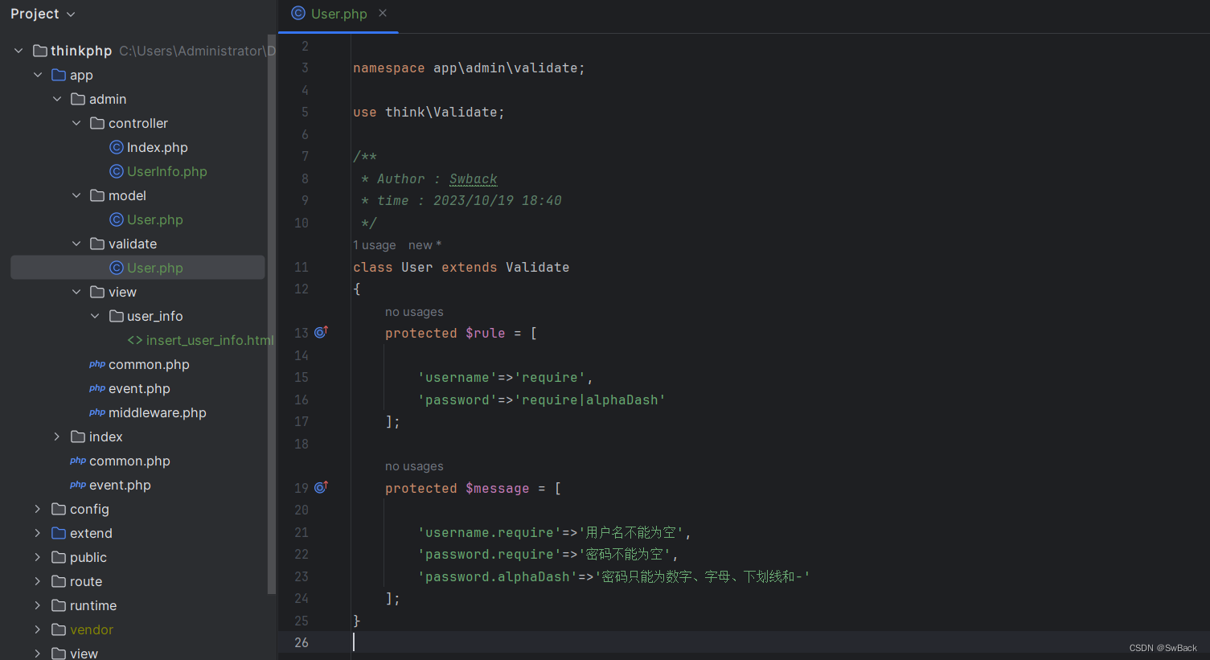
Task: Close the User.php editor tab
Action: click(x=383, y=13)
